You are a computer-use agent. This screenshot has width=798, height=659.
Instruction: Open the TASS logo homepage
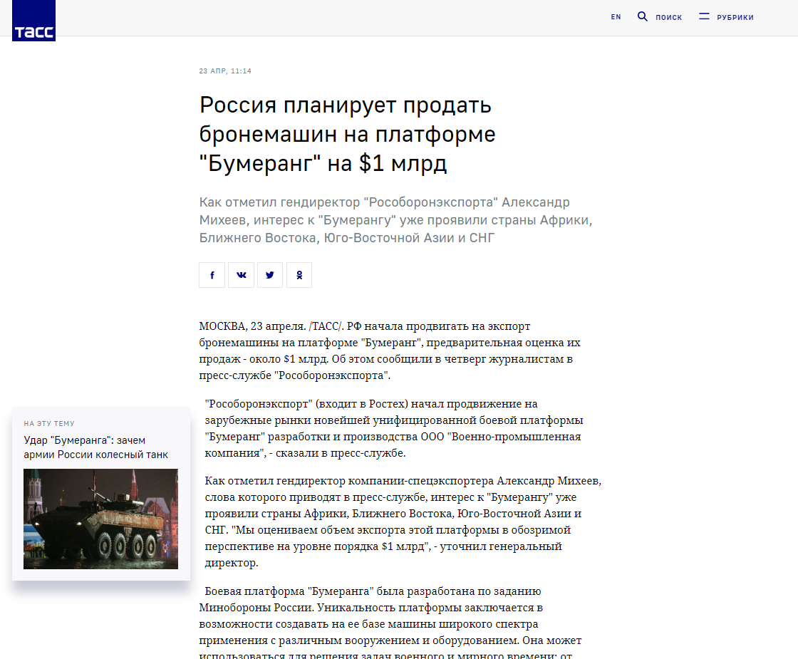tap(33, 21)
